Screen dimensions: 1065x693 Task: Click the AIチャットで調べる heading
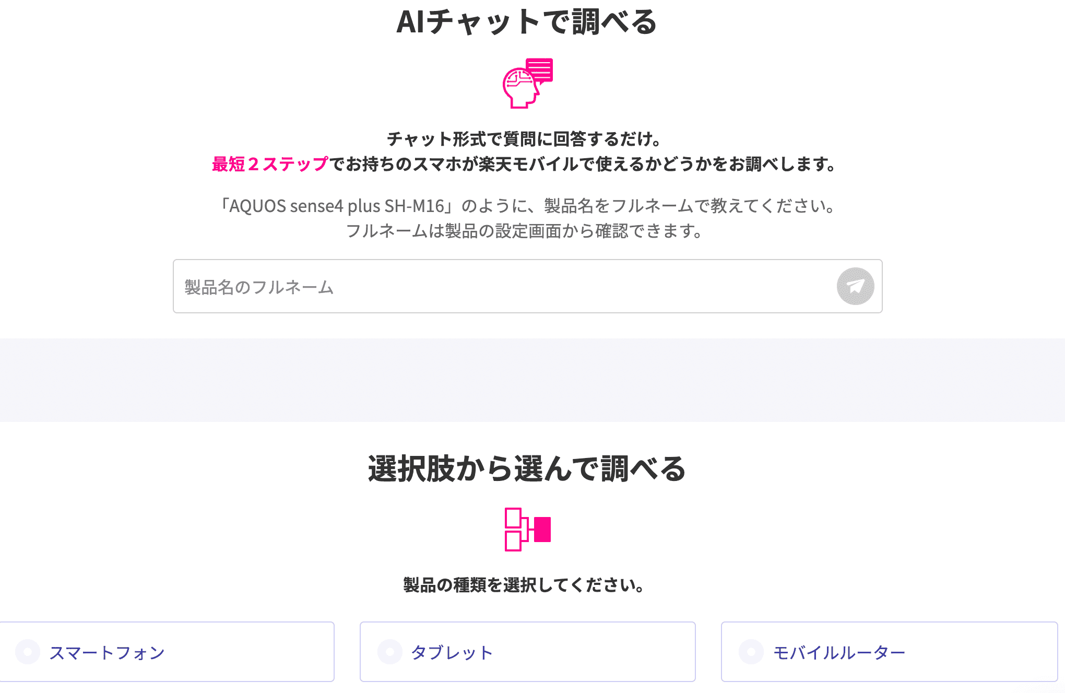point(527,22)
